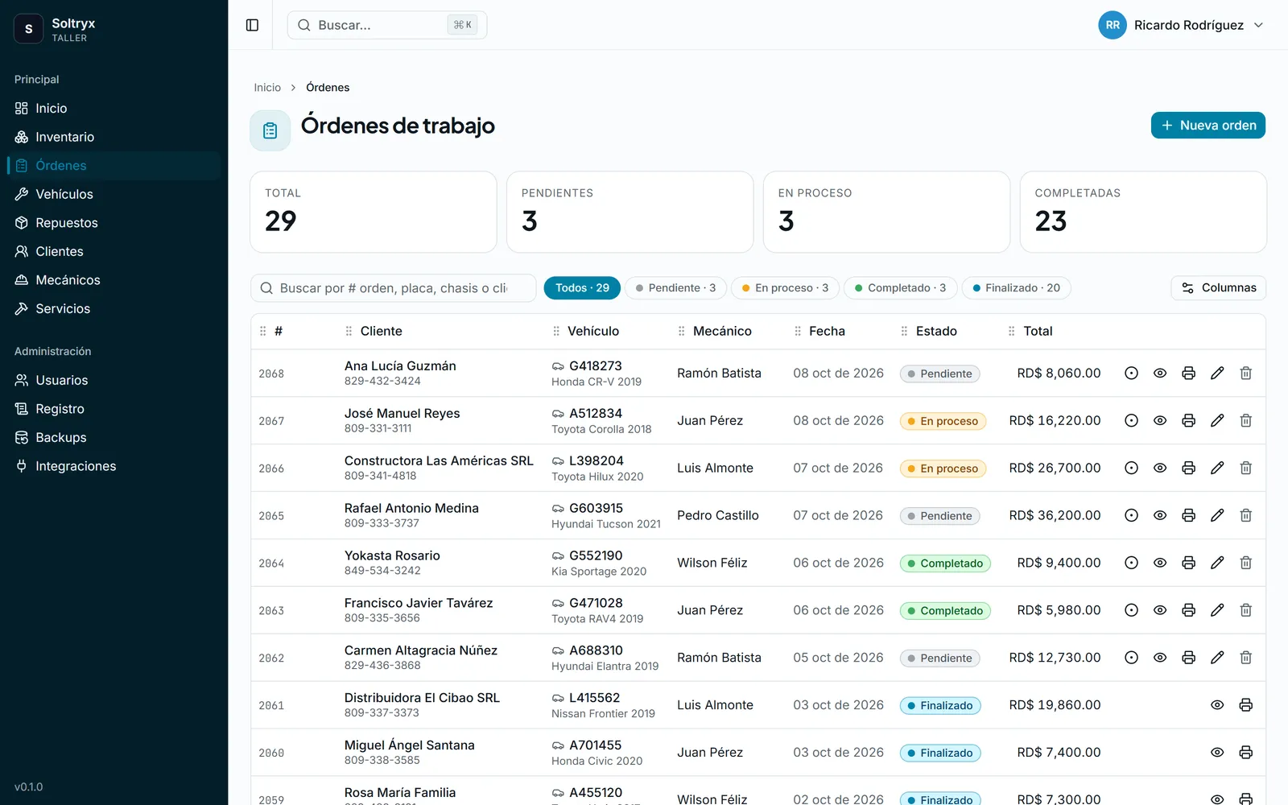Image resolution: width=1288 pixels, height=805 pixels.
Task: View order 2065 details with eye icon
Action: point(1160,516)
